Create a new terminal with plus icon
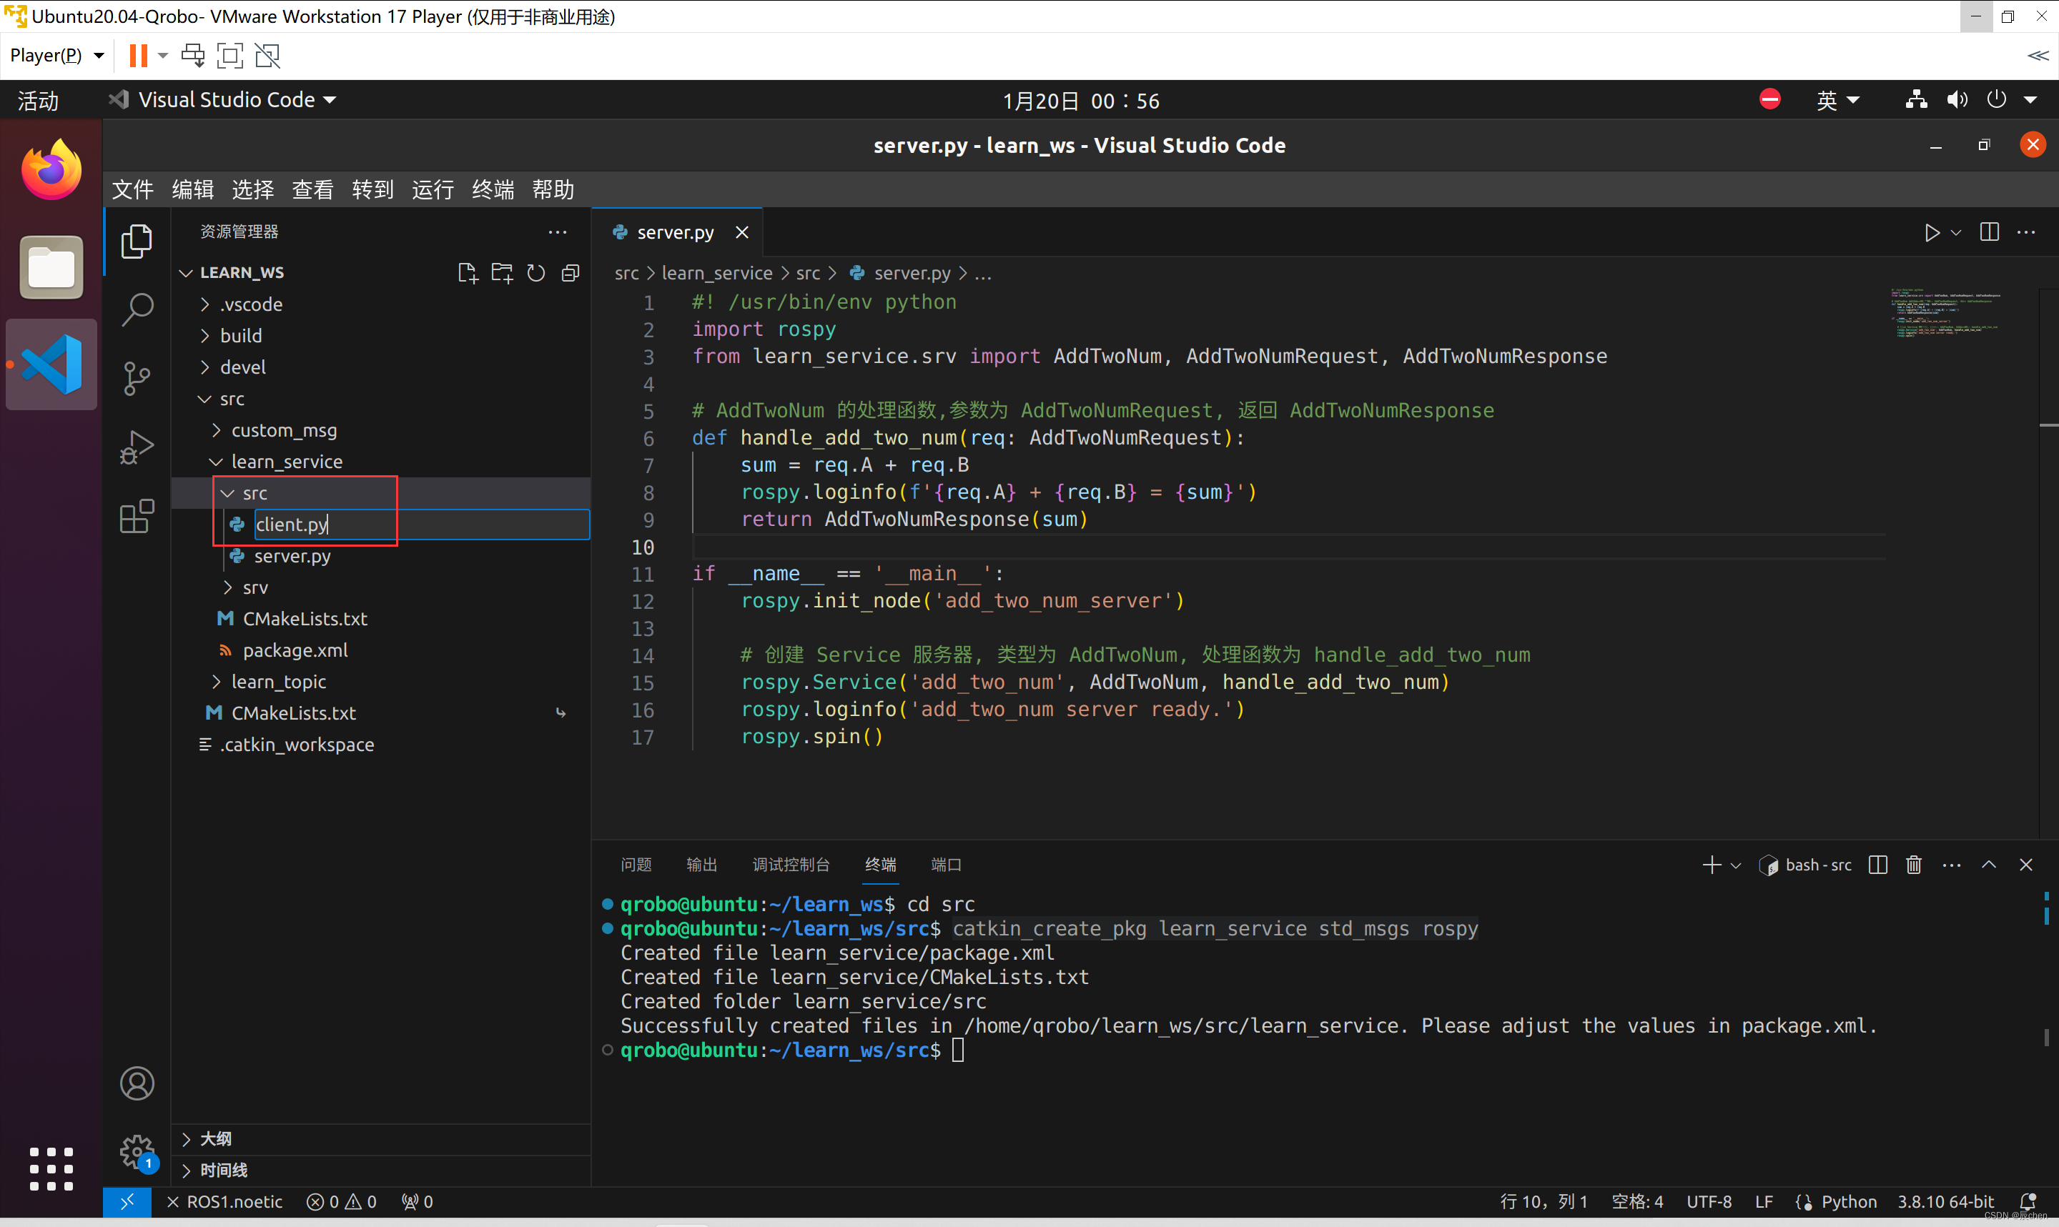Screen dimensions: 2059x1227 (x=1711, y=865)
